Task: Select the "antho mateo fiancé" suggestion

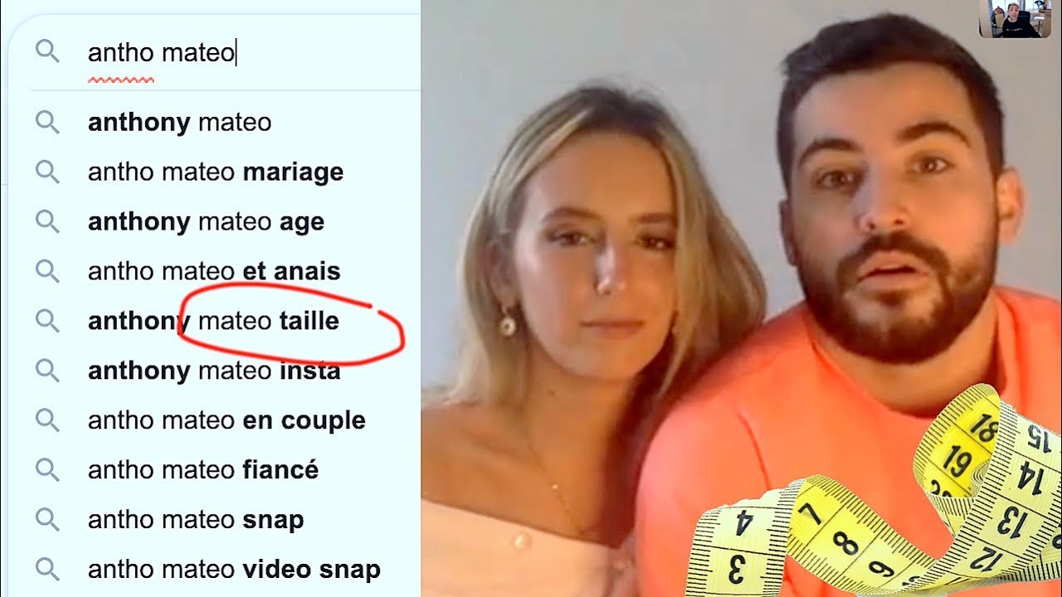Action: [226, 470]
